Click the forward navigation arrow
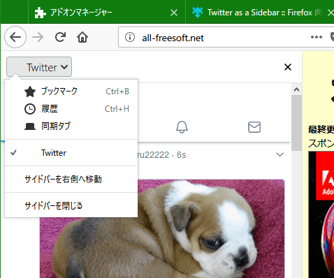 point(38,37)
